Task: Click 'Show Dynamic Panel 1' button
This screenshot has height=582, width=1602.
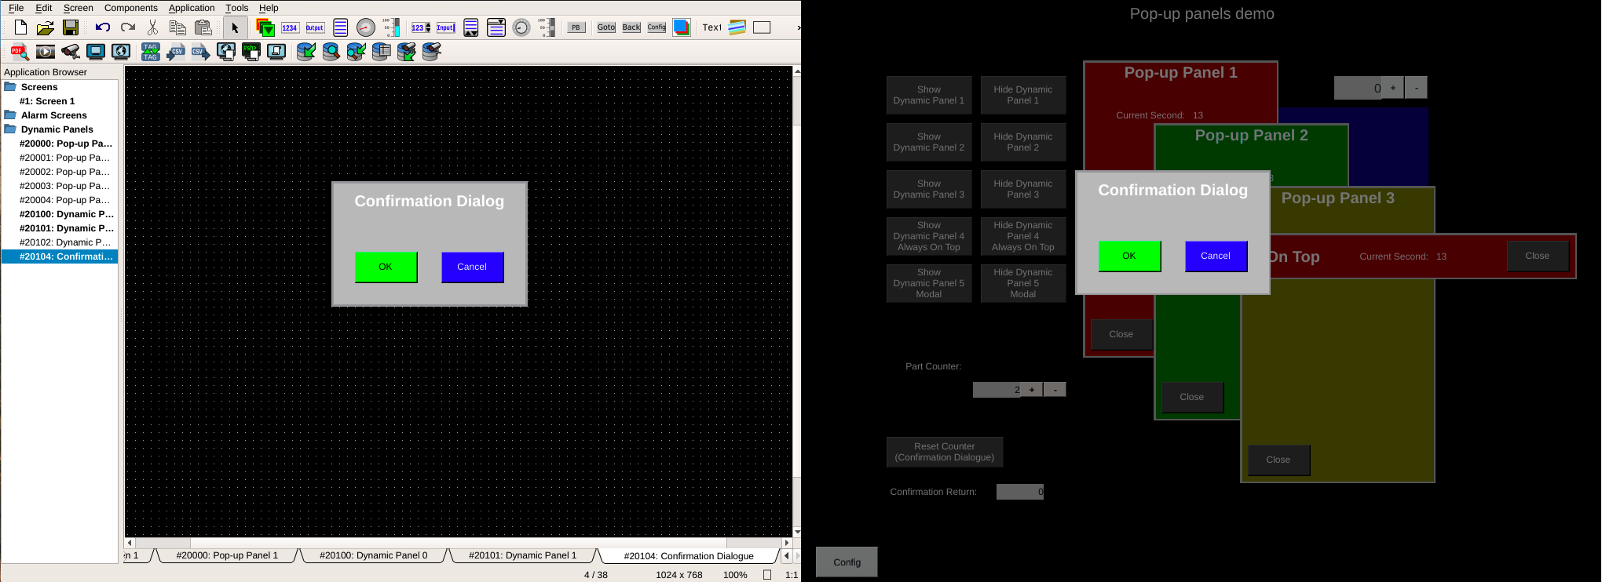Action: pyautogui.click(x=929, y=95)
